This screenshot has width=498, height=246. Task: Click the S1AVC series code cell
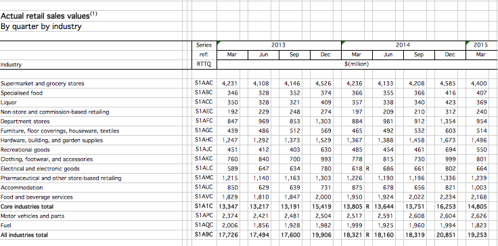(x=204, y=197)
